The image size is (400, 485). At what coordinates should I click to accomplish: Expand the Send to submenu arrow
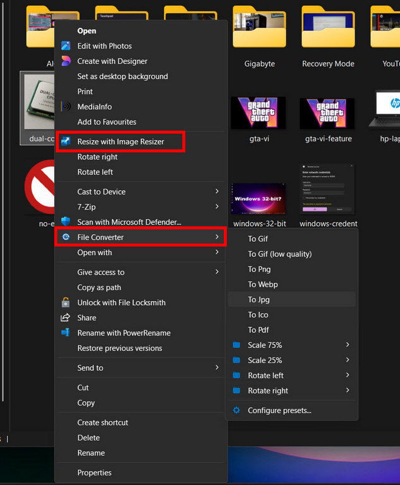[x=217, y=368]
